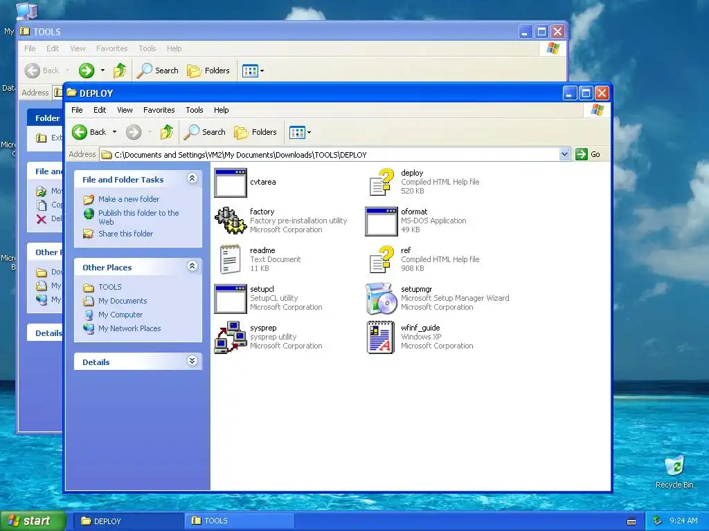Open the Edit menu in DEPLOY window
Screen dimensions: 709x531
click(100, 110)
